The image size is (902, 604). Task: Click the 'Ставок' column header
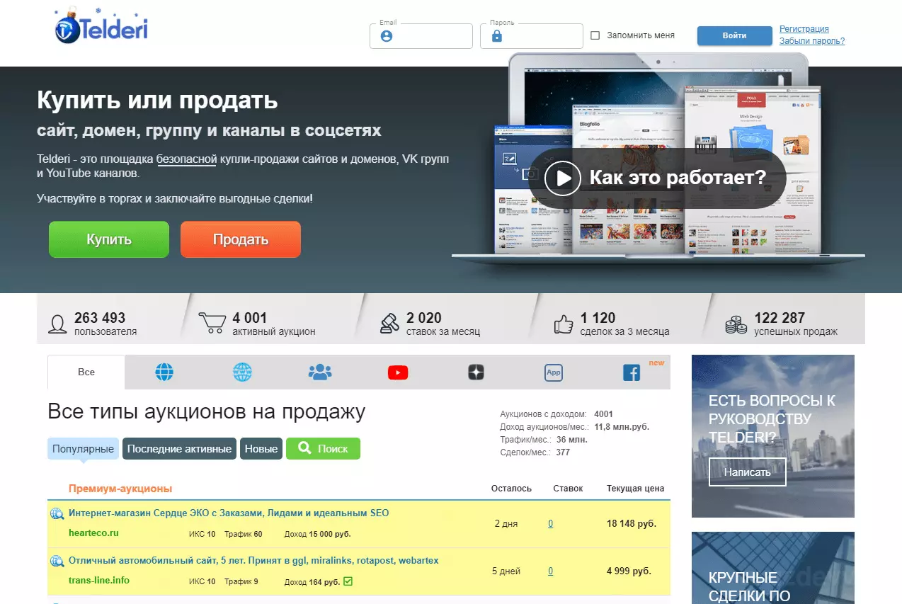point(568,489)
